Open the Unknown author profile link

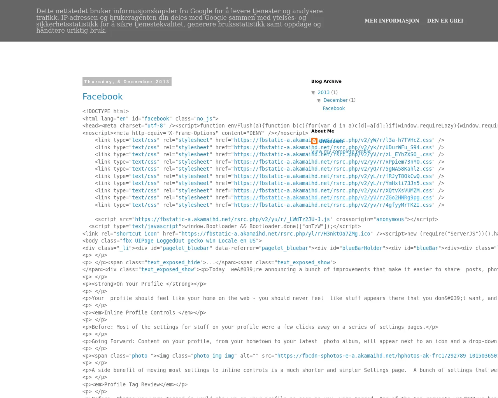tap(331, 141)
